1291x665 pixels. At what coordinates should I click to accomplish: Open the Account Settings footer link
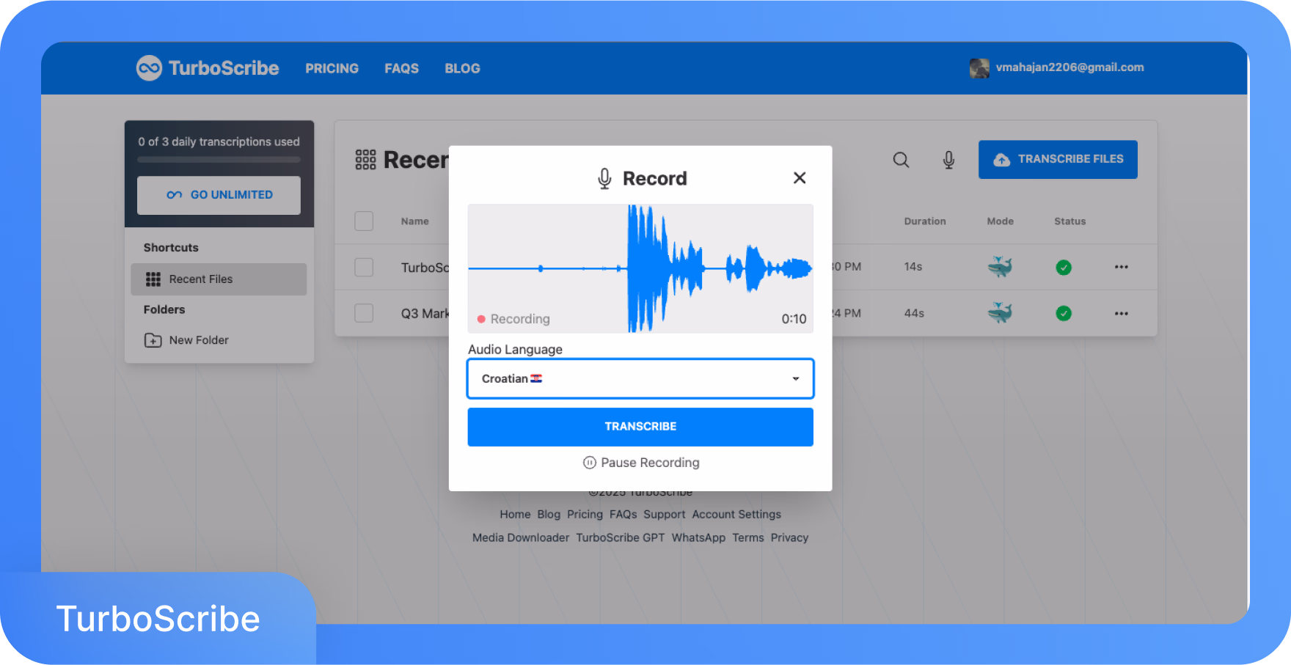(x=736, y=515)
